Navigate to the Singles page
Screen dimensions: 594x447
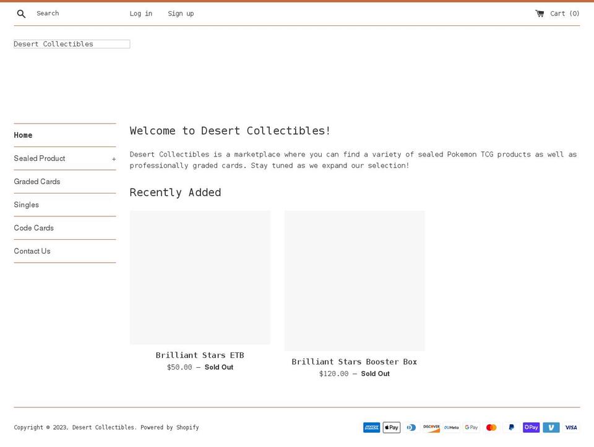26,205
